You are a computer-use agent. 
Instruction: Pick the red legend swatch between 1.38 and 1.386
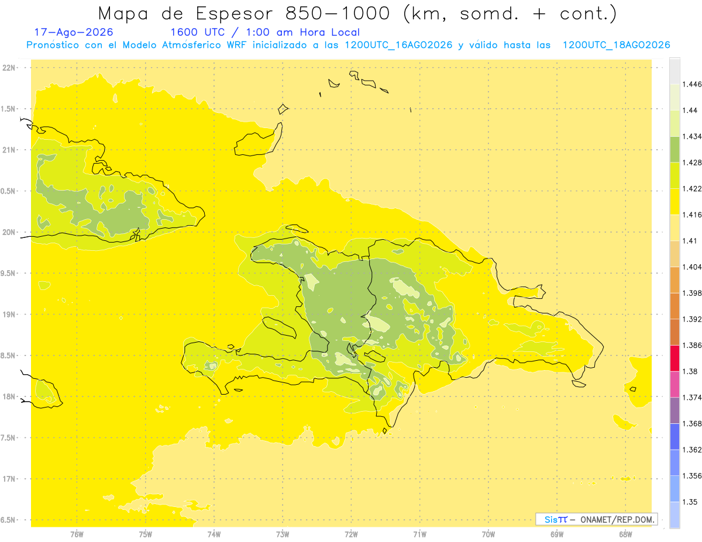(x=675, y=358)
